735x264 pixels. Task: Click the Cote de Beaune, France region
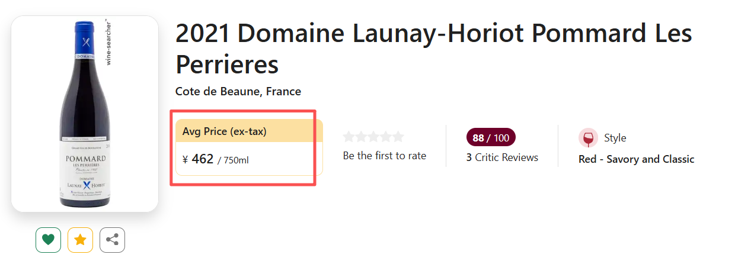coord(238,92)
